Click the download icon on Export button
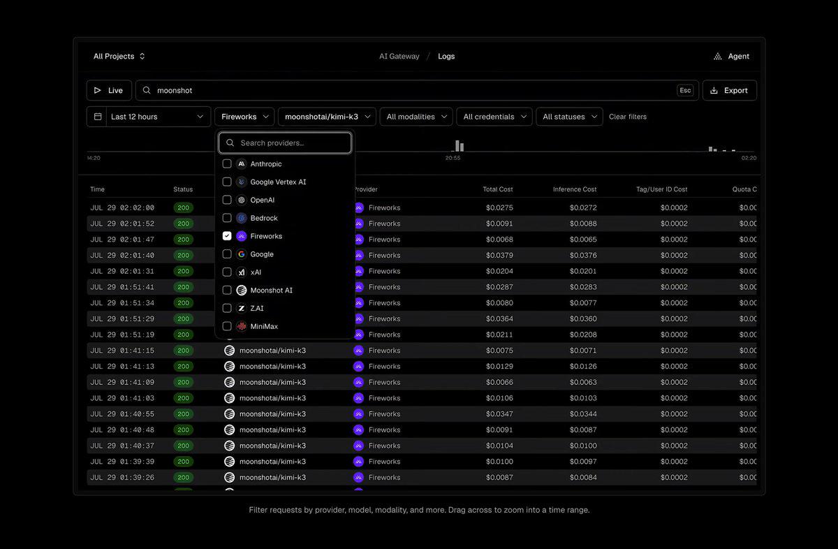 [x=714, y=90]
